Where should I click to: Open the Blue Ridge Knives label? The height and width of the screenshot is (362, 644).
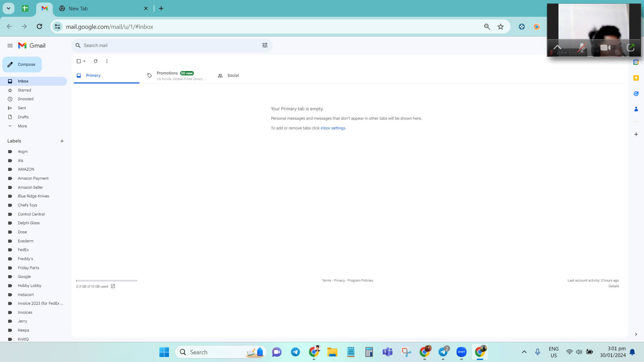(34, 196)
